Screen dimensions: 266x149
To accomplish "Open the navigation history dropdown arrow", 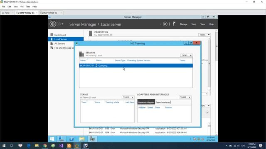I will [x=62, y=24].
